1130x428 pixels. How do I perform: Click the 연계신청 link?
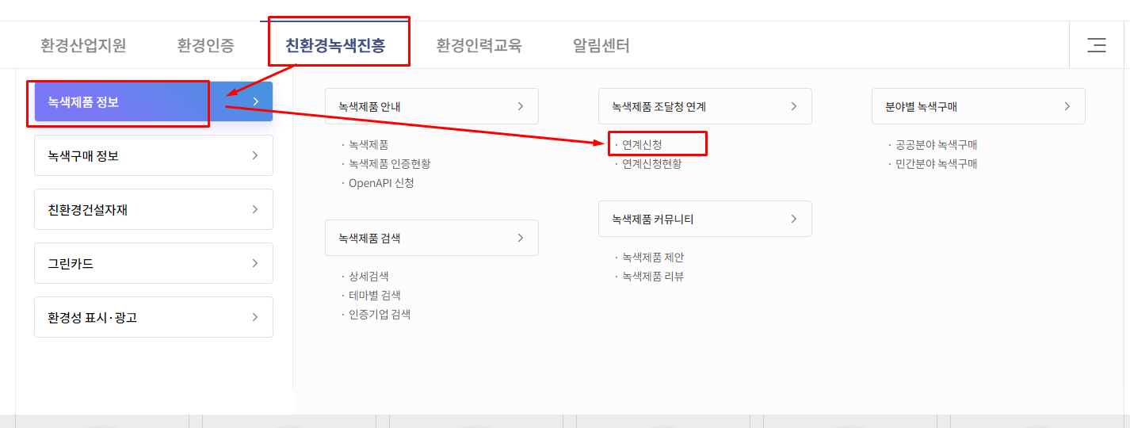pos(642,145)
